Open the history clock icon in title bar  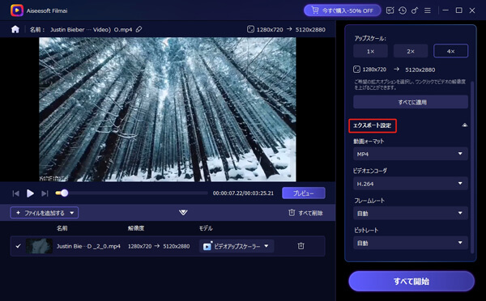[403, 11]
